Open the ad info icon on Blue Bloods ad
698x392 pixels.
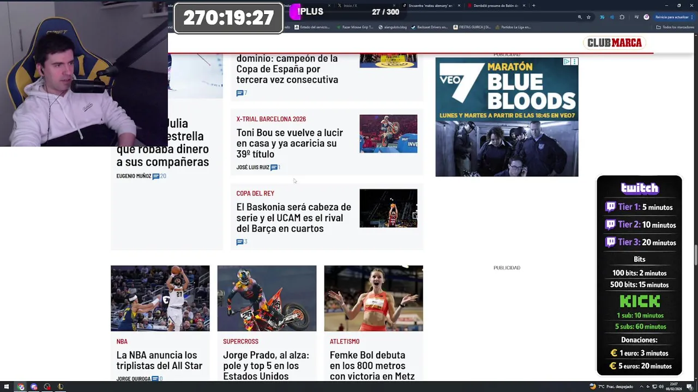pyautogui.click(x=567, y=62)
